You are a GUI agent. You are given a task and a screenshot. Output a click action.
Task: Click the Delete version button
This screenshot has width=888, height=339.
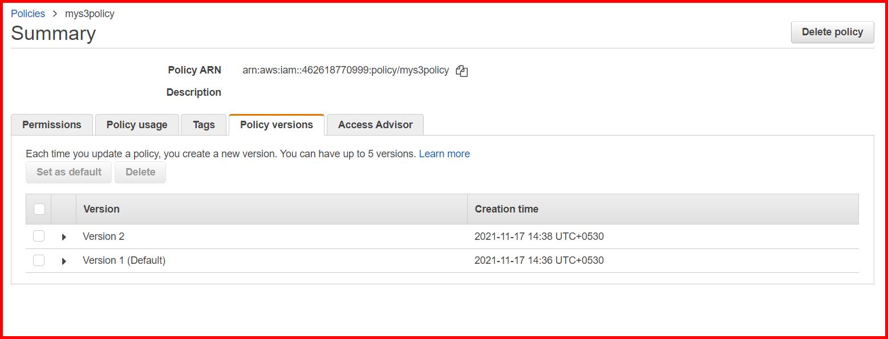pos(140,172)
